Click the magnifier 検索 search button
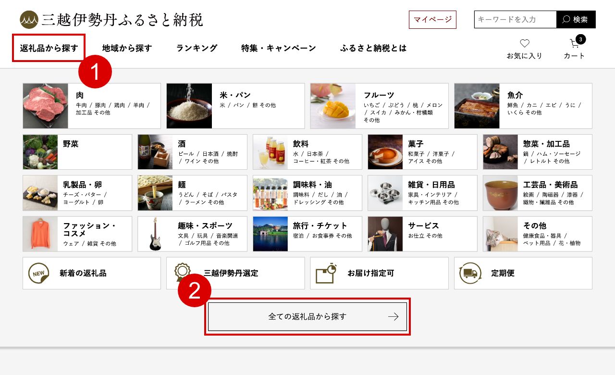Viewport: 615px width, 375px height. point(576,20)
